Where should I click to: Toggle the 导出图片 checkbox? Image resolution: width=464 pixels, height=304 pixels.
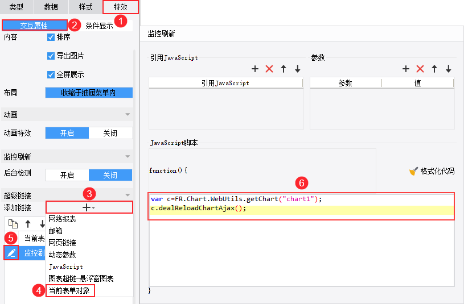[51, 56]
